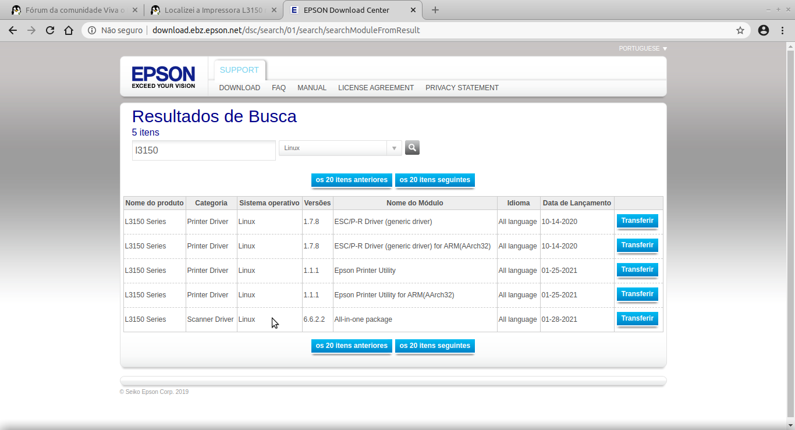The height and width of the screenshot is (430, 795).
Task: Click the 'Resultados de Busca' heading
Action: [214, 116]
